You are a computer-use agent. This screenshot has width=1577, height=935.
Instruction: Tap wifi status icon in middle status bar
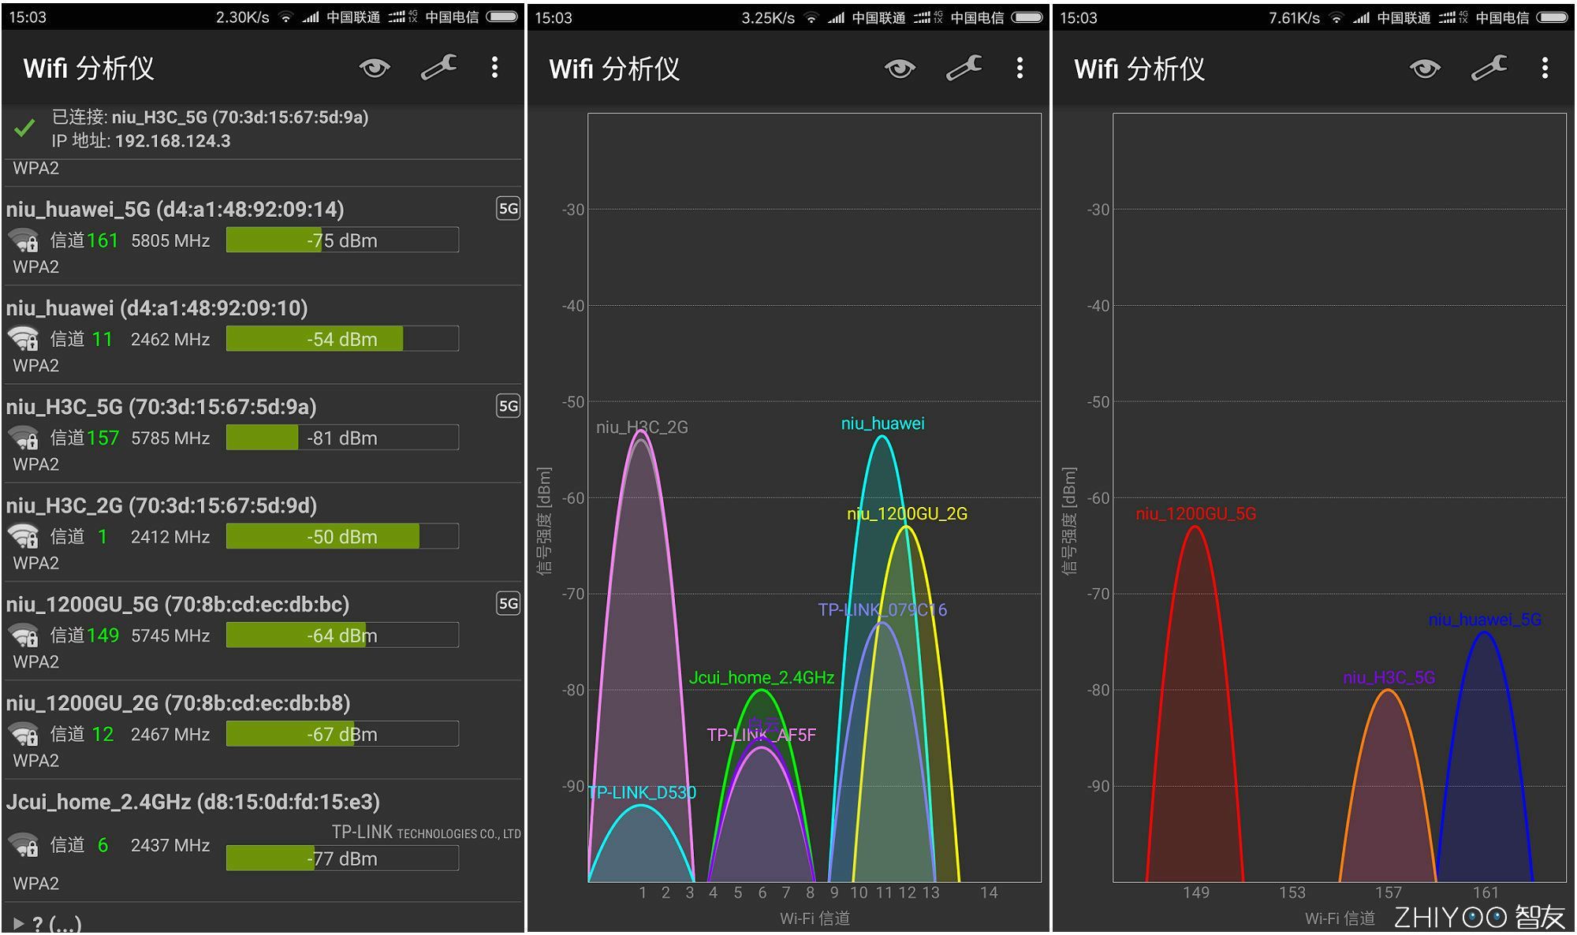811,18
